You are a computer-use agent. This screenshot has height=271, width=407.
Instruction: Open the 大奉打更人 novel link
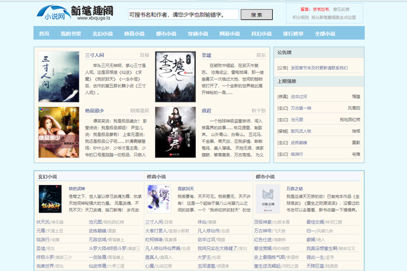[x=156, y=231]
